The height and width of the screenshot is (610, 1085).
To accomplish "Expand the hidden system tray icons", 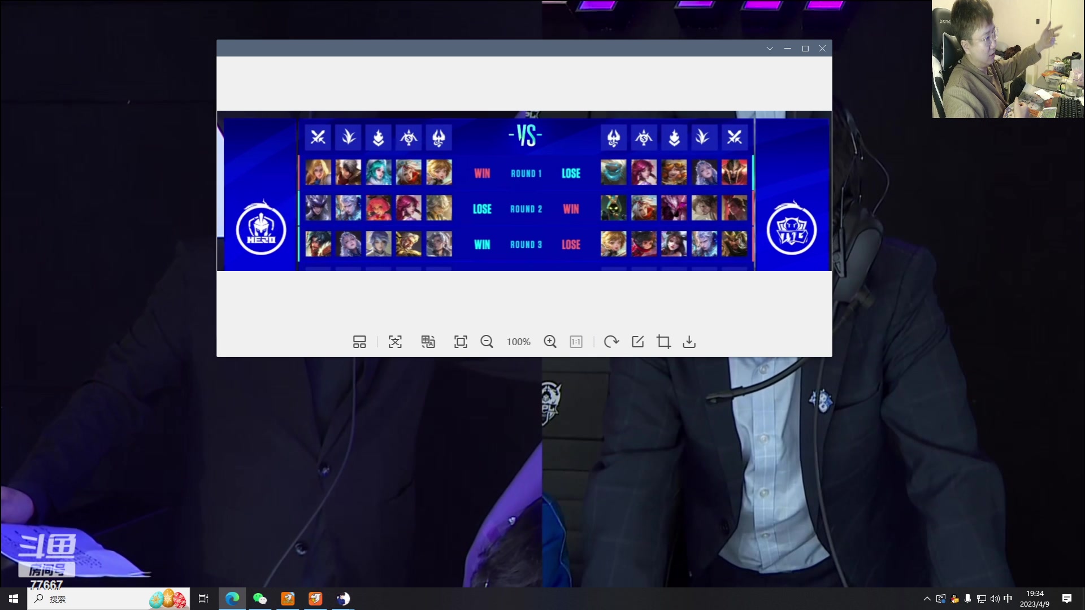I will [x=927, y=599].
